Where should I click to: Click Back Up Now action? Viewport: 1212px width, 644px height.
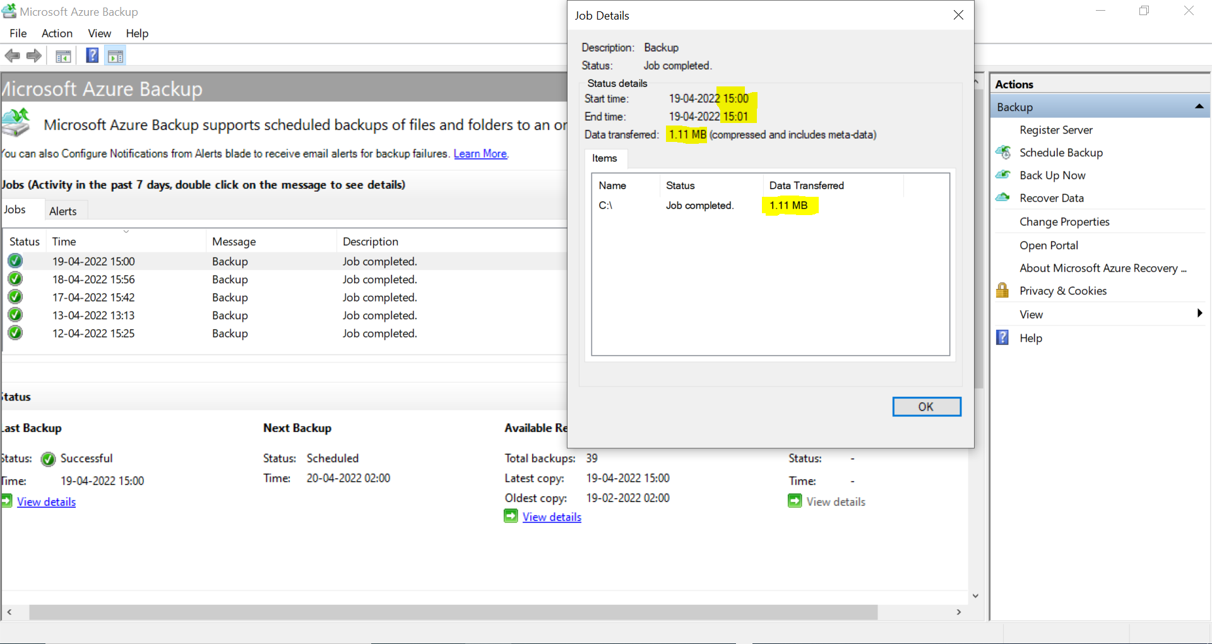pos(1052,175)
